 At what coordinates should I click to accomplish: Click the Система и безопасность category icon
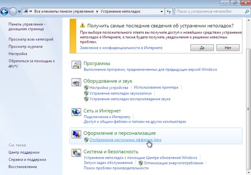point(76,153)
